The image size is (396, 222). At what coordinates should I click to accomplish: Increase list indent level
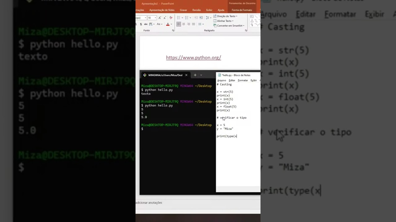[x=201, y=18]
